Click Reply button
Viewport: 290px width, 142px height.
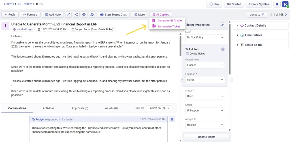(10, 15)
